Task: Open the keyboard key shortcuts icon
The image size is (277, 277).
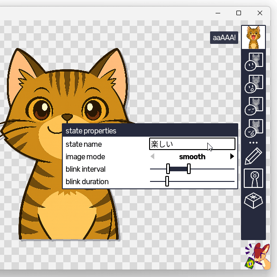Action: (253, 202)
